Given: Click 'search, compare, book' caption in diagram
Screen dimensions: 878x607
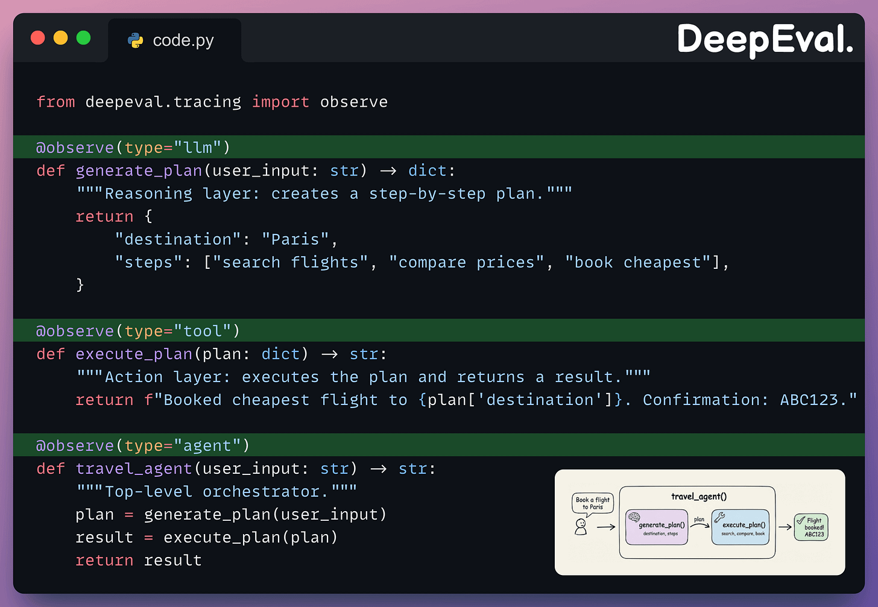Looking at the screenshot, I should click(x=743, y=533).
